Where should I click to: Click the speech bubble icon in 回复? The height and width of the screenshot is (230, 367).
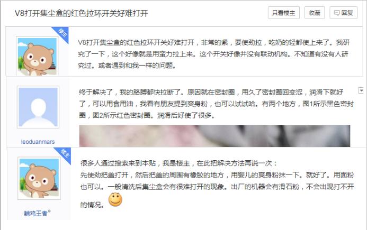pyautogui.click(x=337, y=13)
